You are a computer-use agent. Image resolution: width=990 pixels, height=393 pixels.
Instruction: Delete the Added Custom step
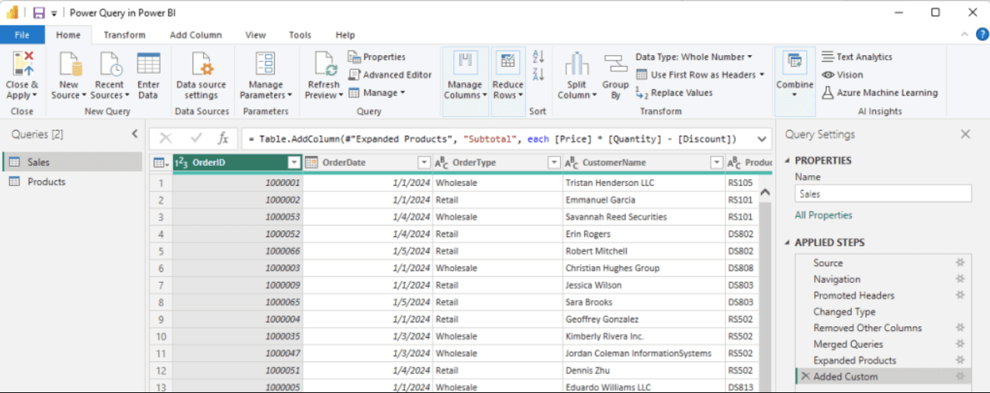[805, 377]
